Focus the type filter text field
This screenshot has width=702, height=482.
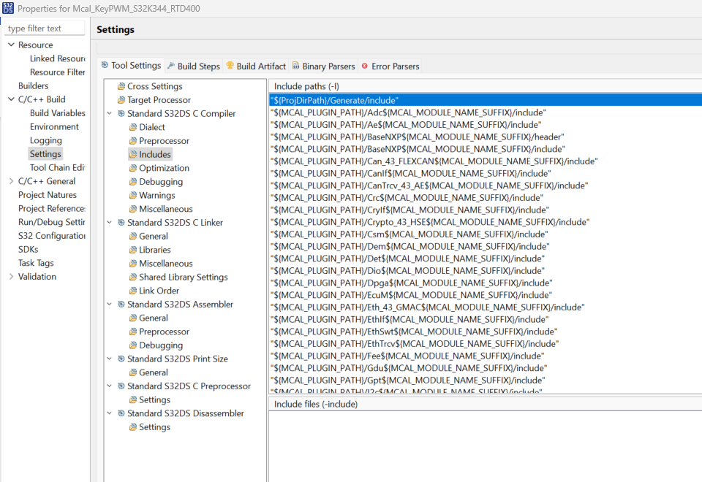pos(45,28)
